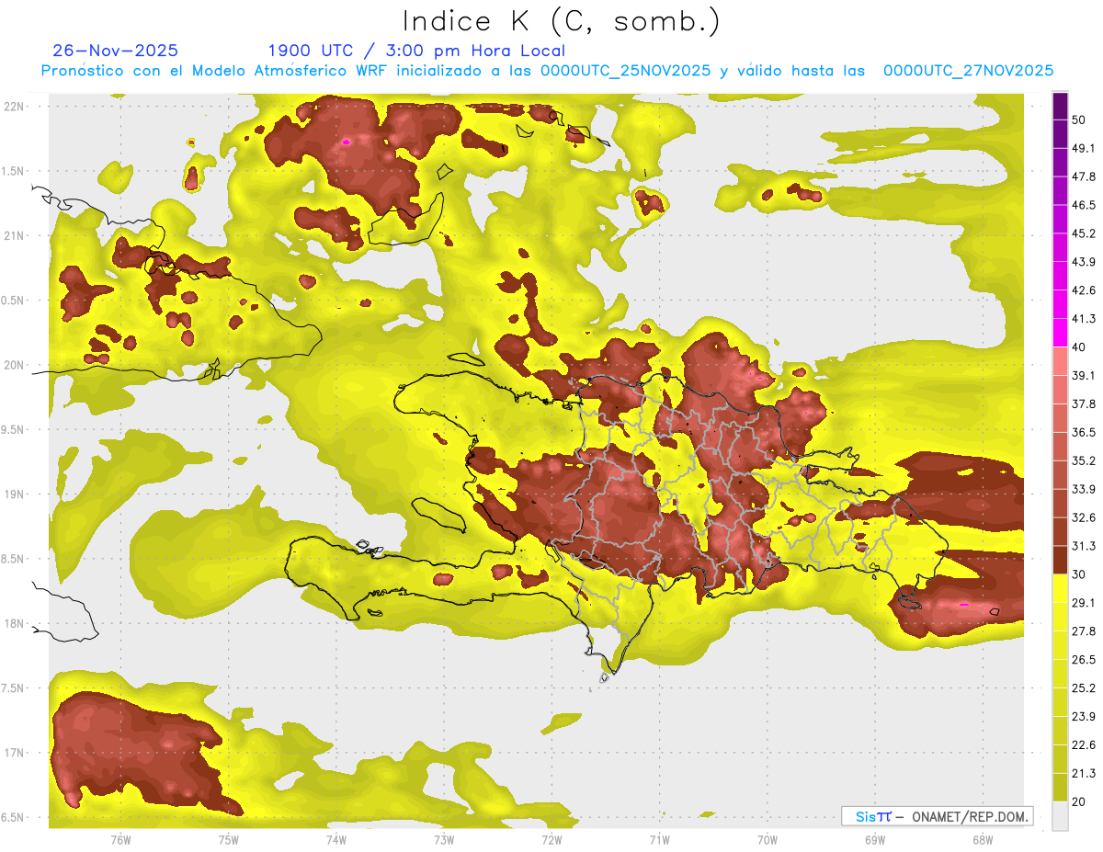This screenshot has width=1103, height=852.
Task: Click the "39.1" legend value
Action: [1084, 376]
